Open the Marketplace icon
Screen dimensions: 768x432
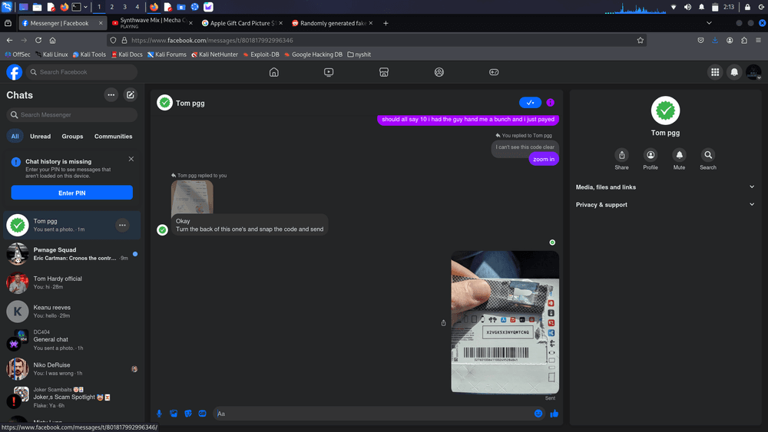[384, 72]
